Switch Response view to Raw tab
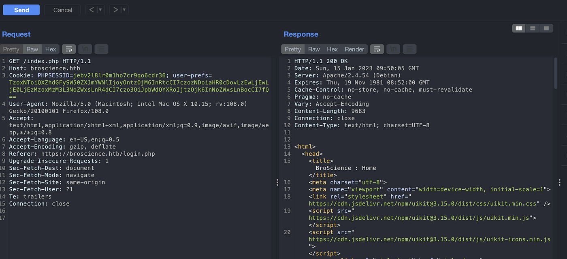This screenshot has height=259, width=567. point(314,49)
